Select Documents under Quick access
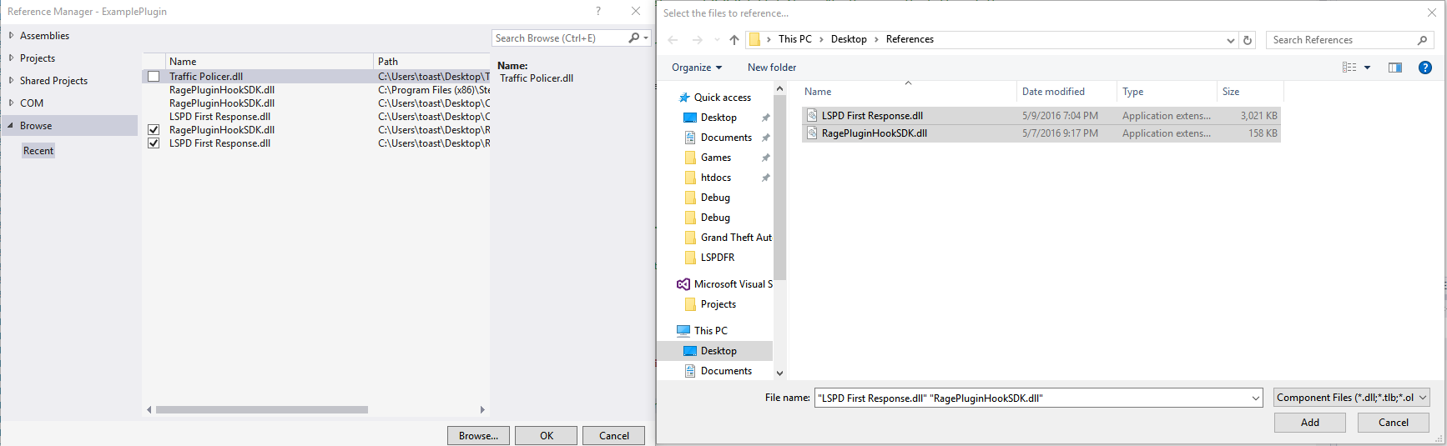 point(726,138)
